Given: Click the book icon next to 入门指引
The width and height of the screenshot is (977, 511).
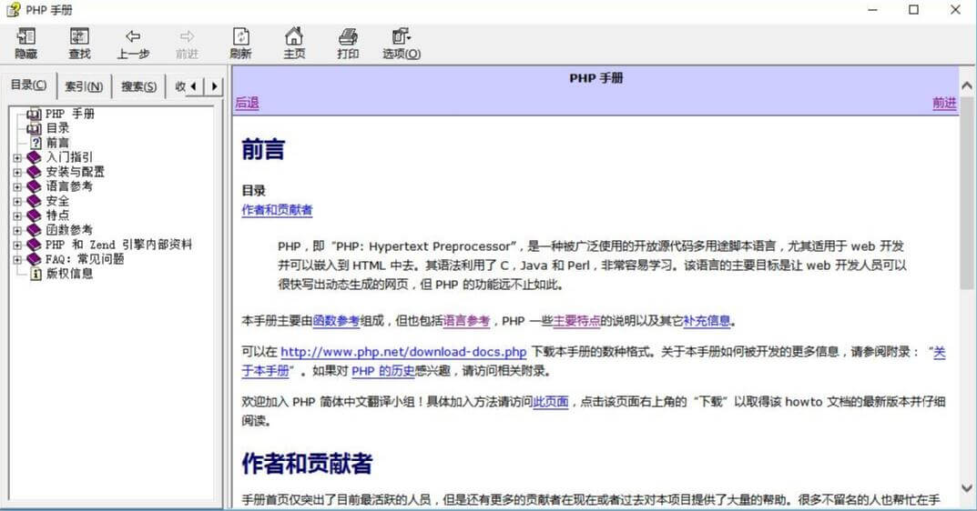Looking at the screenshot, I should [34, 157].
